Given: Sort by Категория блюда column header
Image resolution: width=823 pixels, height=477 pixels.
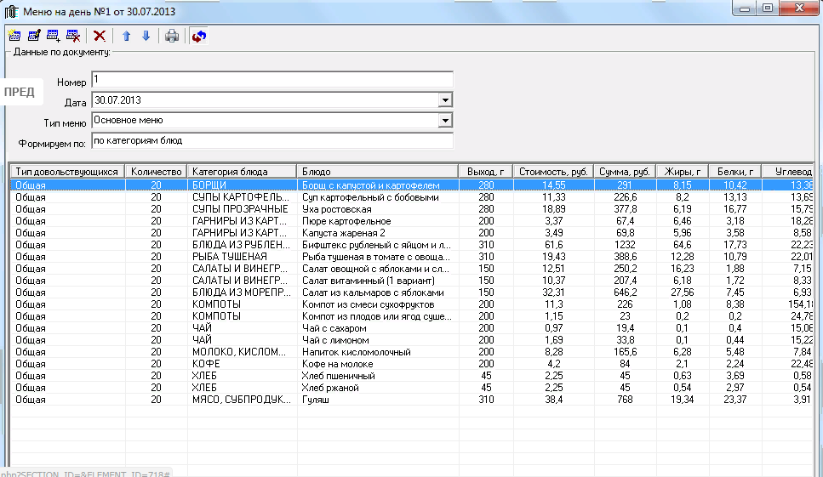Looking at the screenshot, I should tap(242, 172).
